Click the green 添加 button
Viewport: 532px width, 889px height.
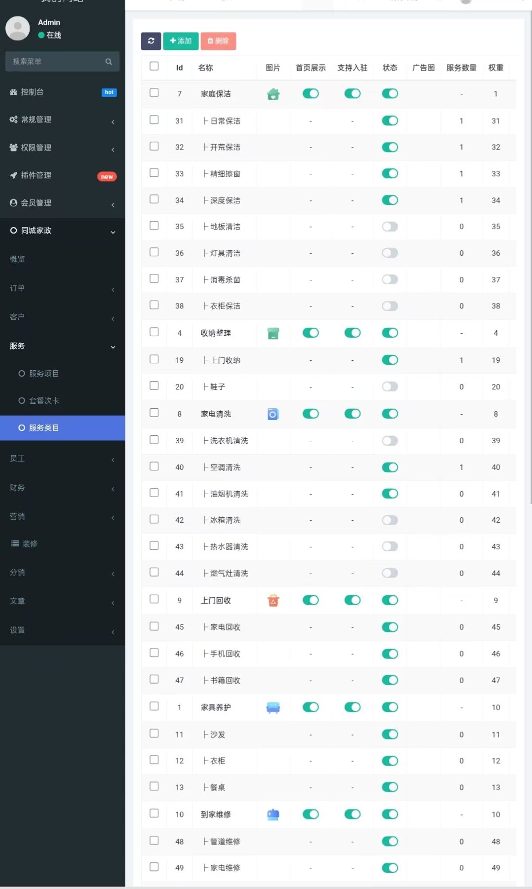point(181,41)
